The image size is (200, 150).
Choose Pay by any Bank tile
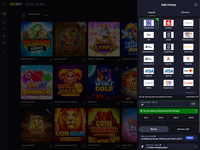click(149, 60)
